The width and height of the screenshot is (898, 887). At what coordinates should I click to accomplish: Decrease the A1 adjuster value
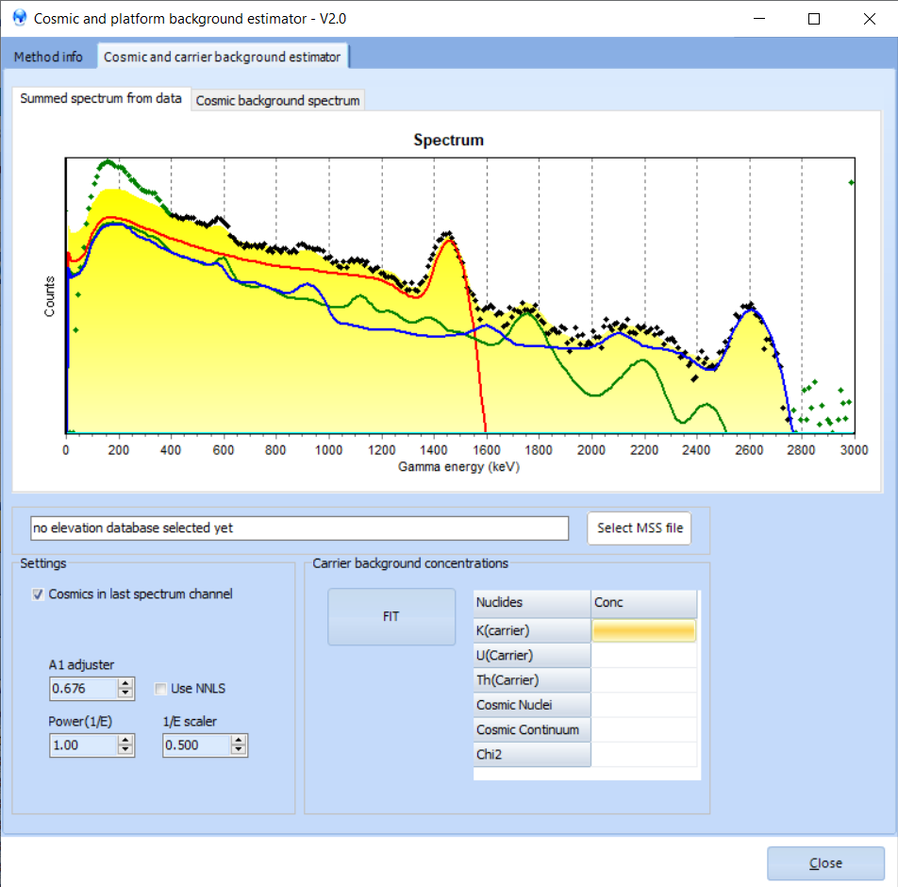tap(125, 694)
